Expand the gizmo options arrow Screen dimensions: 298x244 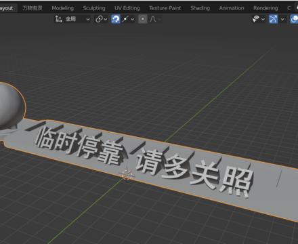pos(282,19)
